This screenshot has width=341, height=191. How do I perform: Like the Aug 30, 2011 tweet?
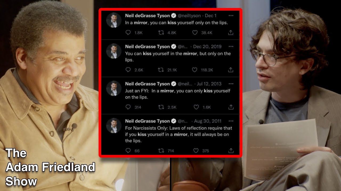196,151
